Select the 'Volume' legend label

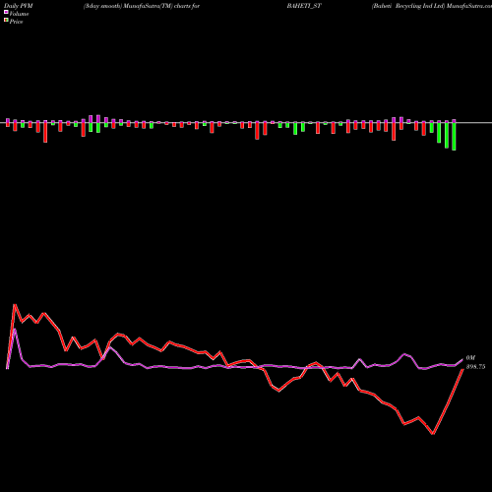(x=19, y=14)
